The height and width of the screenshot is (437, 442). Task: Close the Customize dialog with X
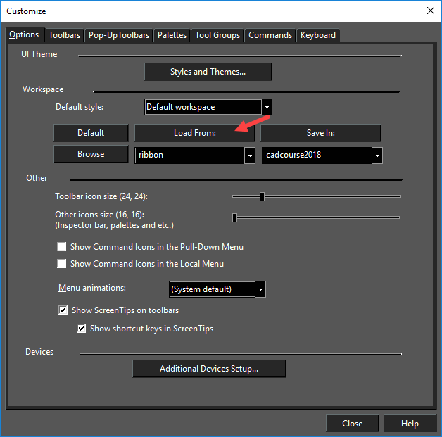coord(431,11)
